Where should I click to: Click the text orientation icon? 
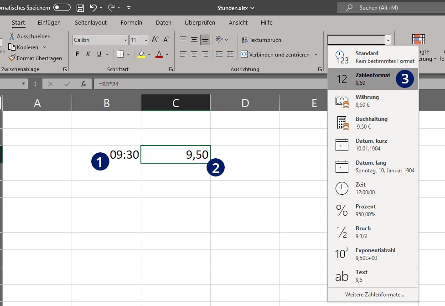tap(219, 40)
